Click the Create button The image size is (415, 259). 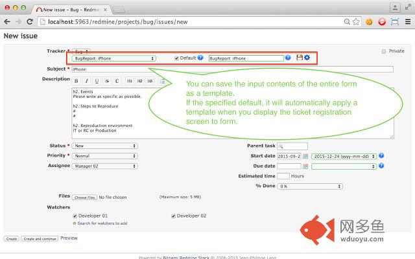12,239
